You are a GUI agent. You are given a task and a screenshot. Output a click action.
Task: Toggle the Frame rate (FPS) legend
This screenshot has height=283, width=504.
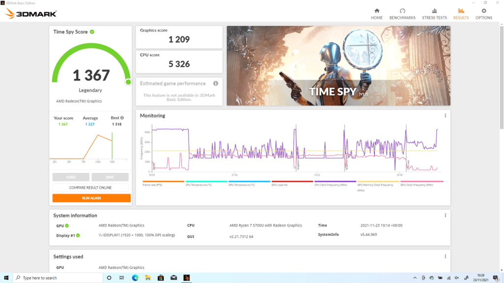point(163,184)
